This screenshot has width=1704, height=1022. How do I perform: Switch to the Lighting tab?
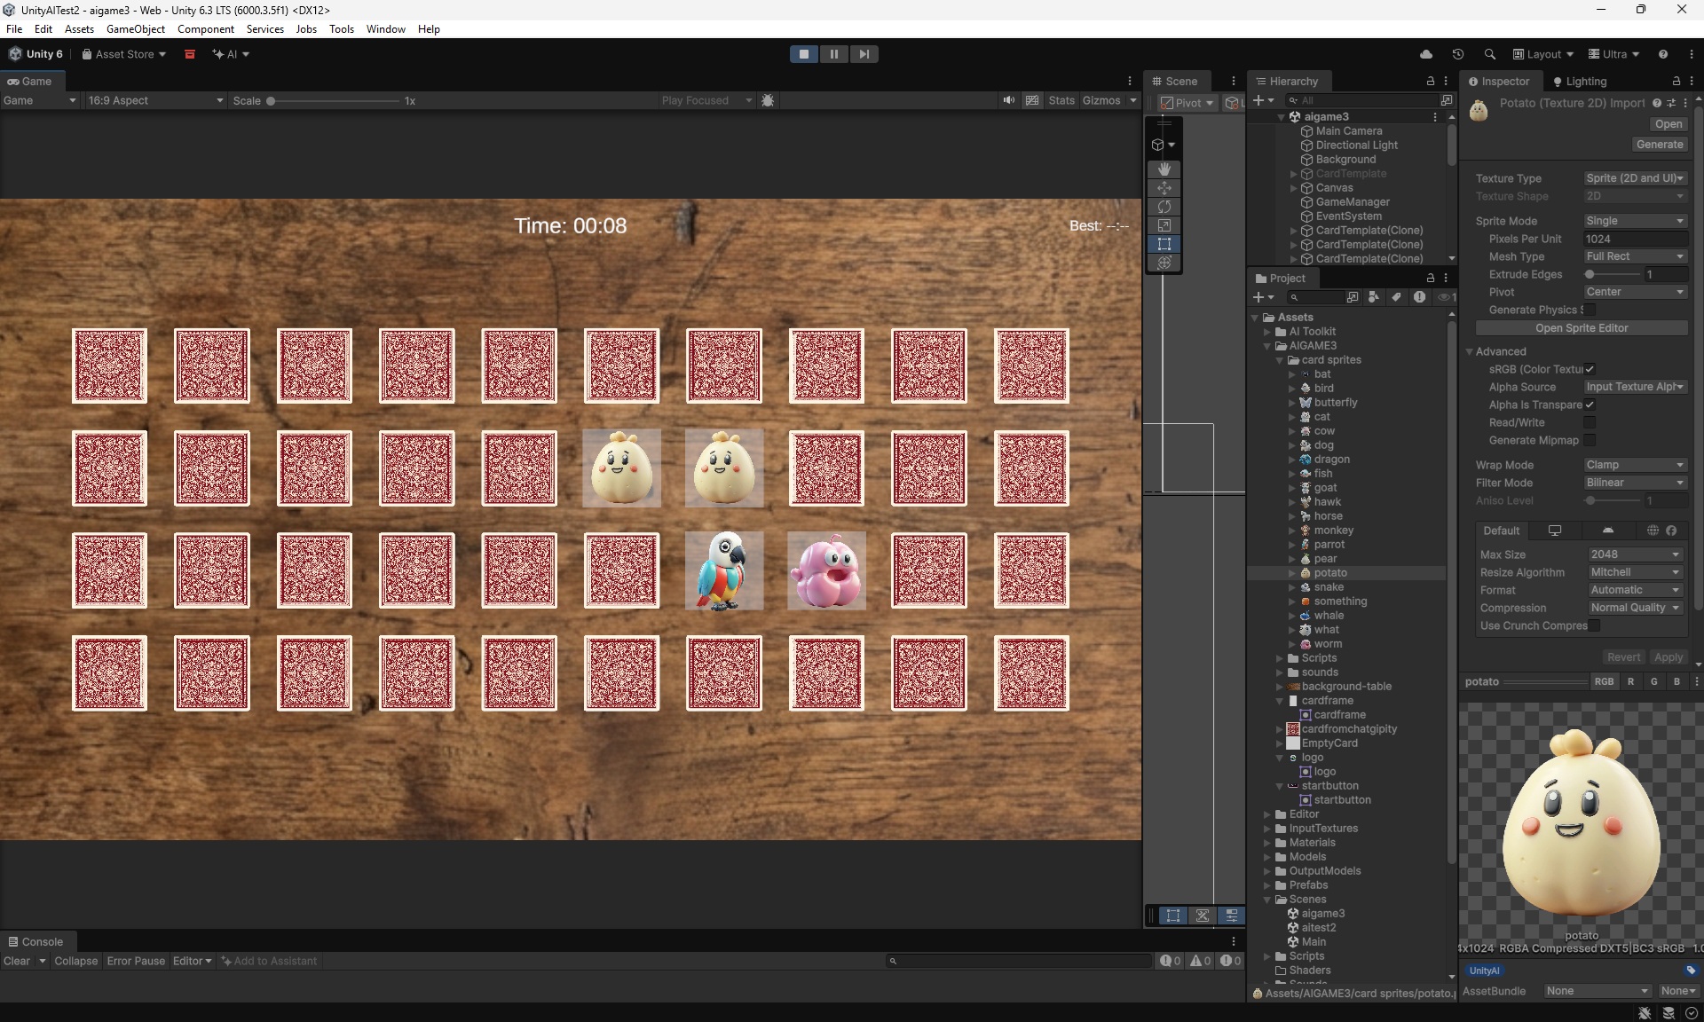(x=1580, y=82)
